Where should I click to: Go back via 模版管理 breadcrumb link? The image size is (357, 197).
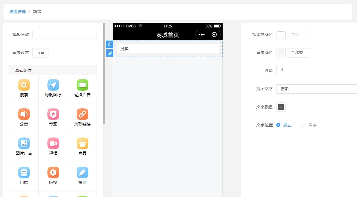click(x=18, y=12)
